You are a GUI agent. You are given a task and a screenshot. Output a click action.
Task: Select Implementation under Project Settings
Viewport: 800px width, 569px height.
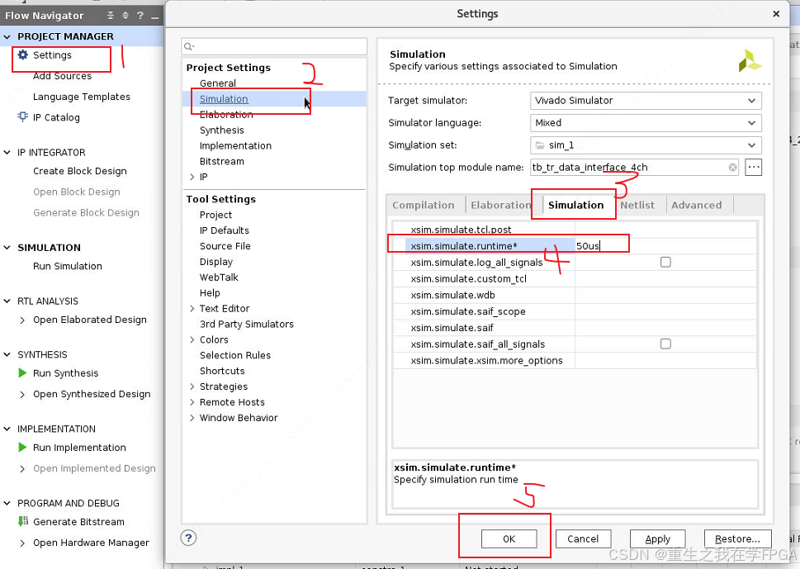[x=235, y=145]
